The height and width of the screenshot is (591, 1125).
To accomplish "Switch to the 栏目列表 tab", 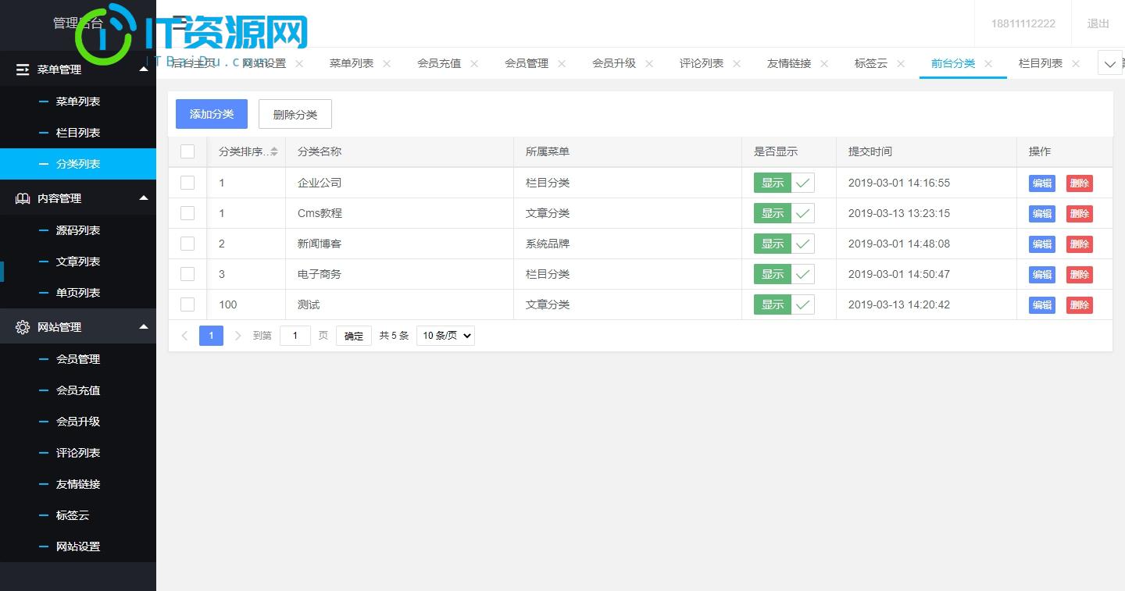I will [x=1041, y=63].
